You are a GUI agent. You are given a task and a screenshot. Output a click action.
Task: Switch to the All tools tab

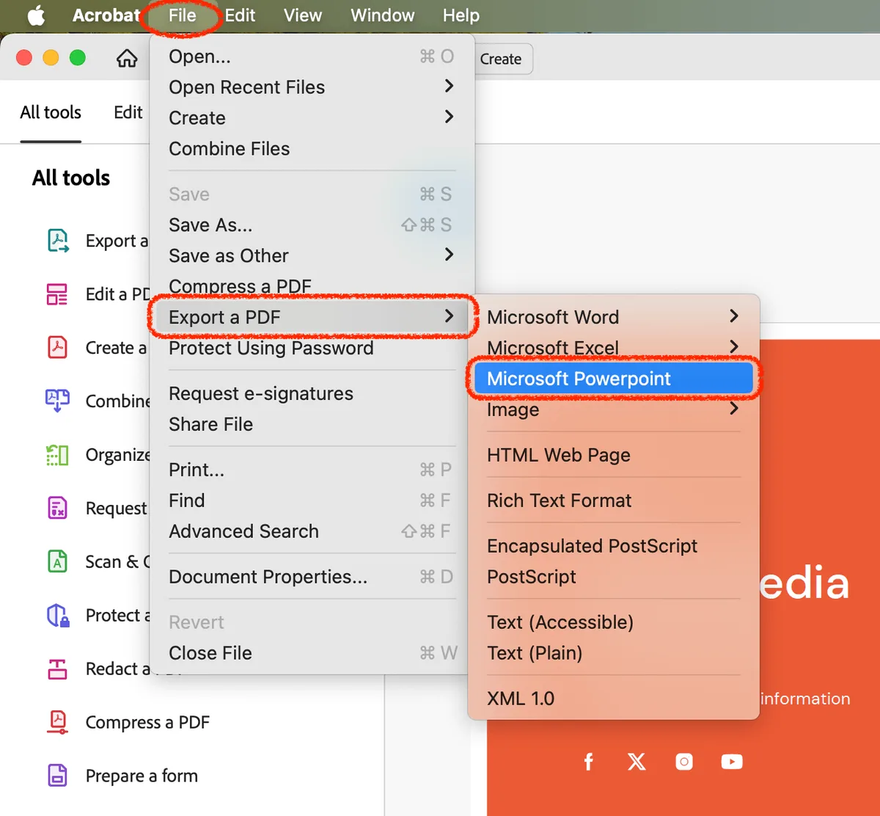coord(51,112)
